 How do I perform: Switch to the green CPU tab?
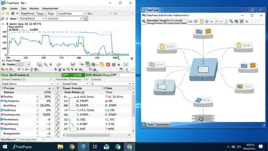coord(65,75)
